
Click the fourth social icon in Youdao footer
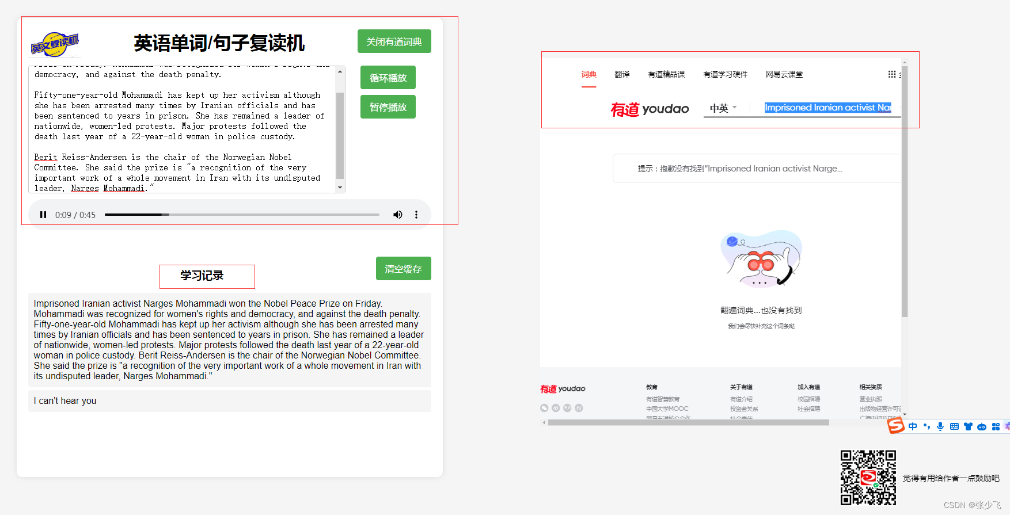579,408
